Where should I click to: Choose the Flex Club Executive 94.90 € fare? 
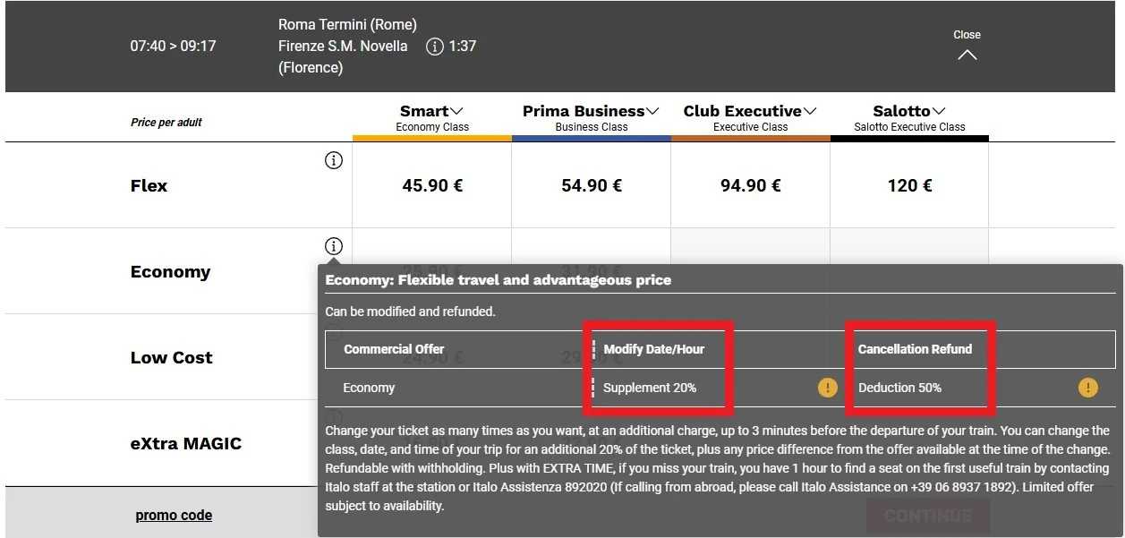coord(751,185)
